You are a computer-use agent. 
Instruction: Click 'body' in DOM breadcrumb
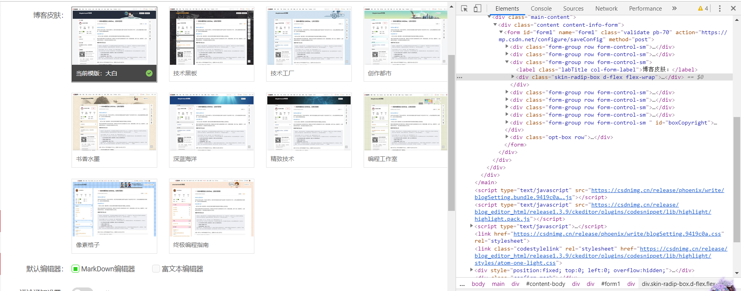[478, 284]
